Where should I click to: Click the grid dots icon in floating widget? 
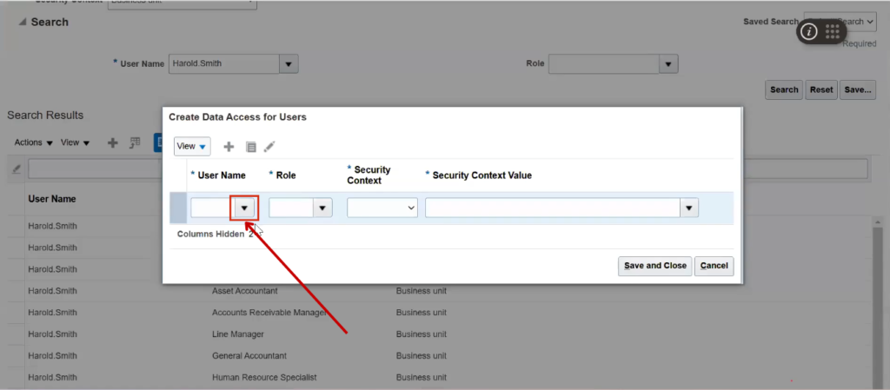tap(832, 31)
